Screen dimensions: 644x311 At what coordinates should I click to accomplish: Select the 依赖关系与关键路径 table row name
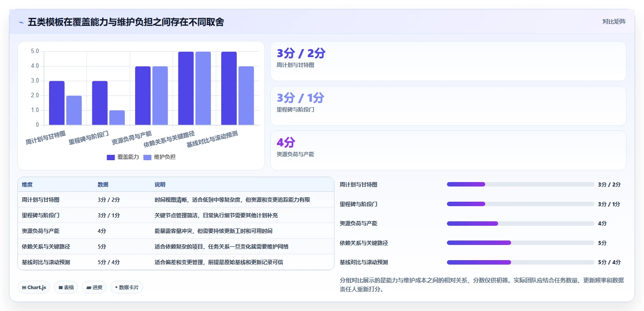[x=46, y=246]
